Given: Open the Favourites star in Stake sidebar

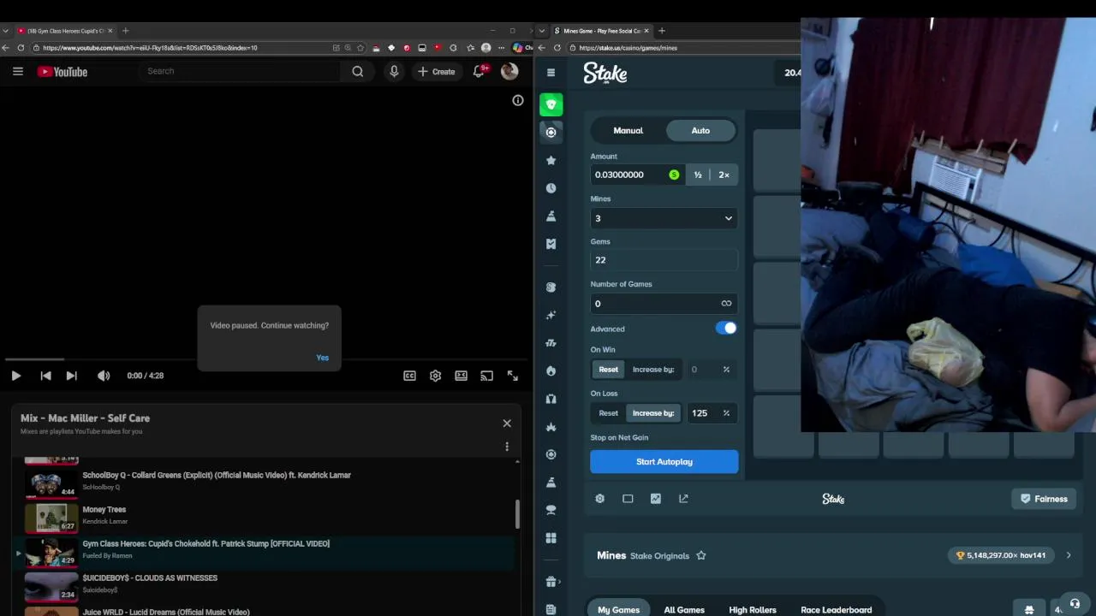Looking at the screenshot, I should tap(551, 160).
